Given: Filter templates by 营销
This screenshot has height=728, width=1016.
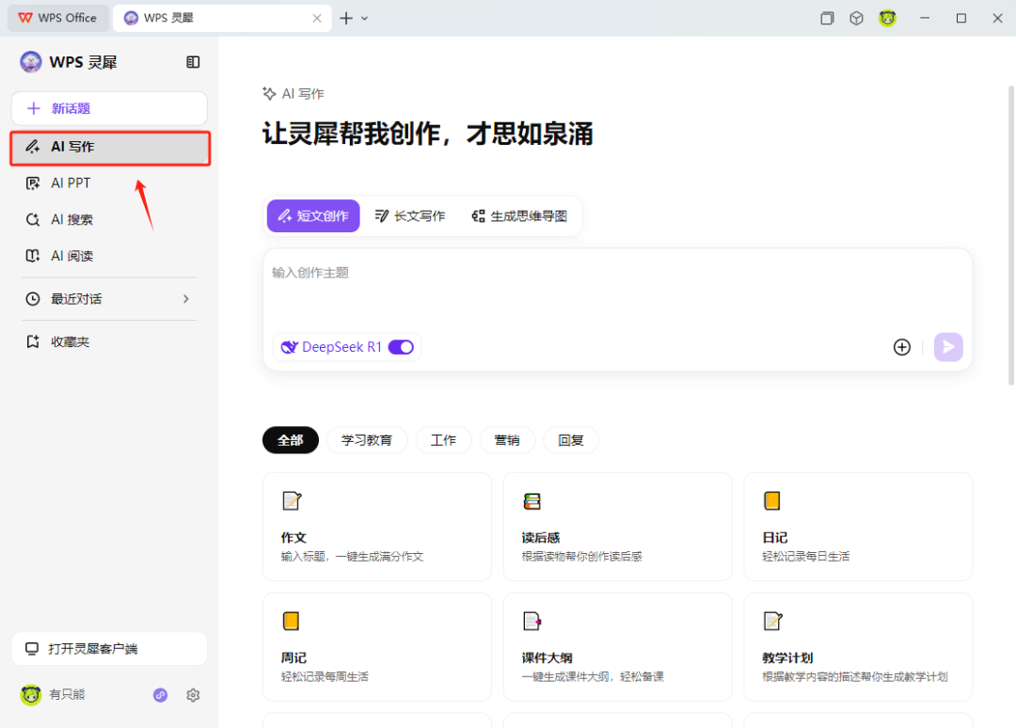Looking at the screenshot, I should pos(507,440).
